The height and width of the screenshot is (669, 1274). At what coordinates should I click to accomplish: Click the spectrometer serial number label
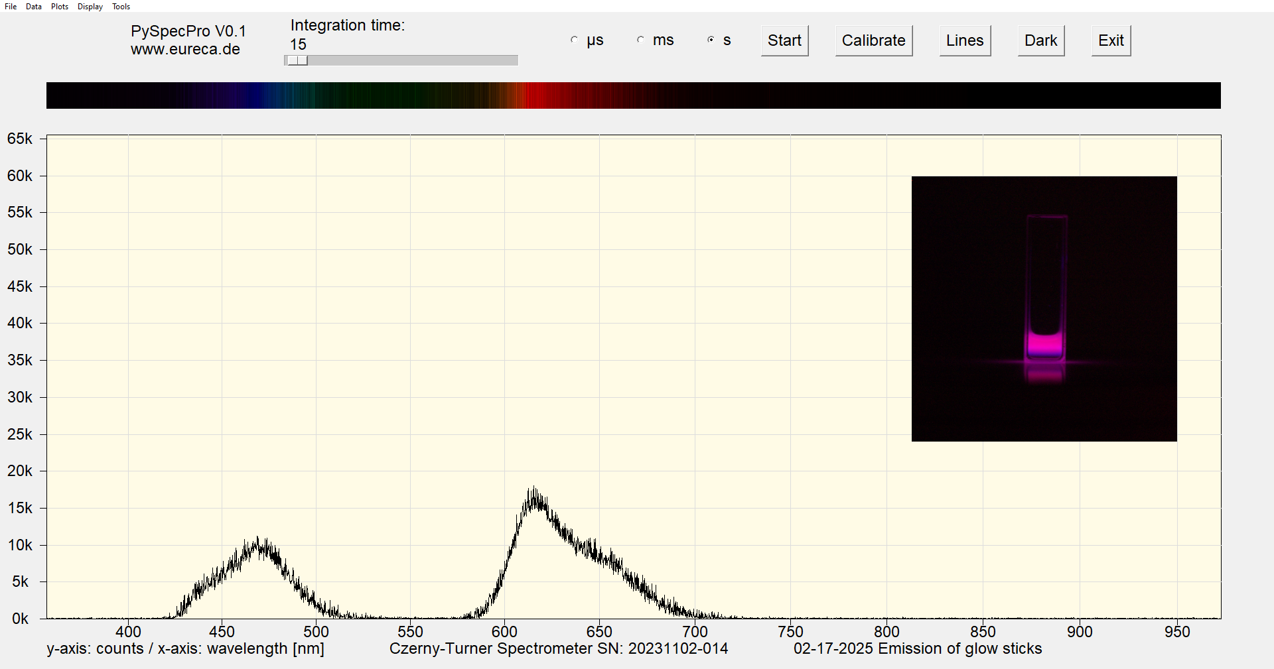[x=559, y=648]
